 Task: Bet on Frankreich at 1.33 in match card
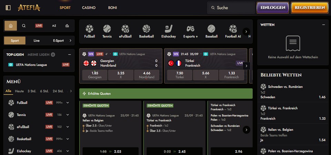pos(232,75)
